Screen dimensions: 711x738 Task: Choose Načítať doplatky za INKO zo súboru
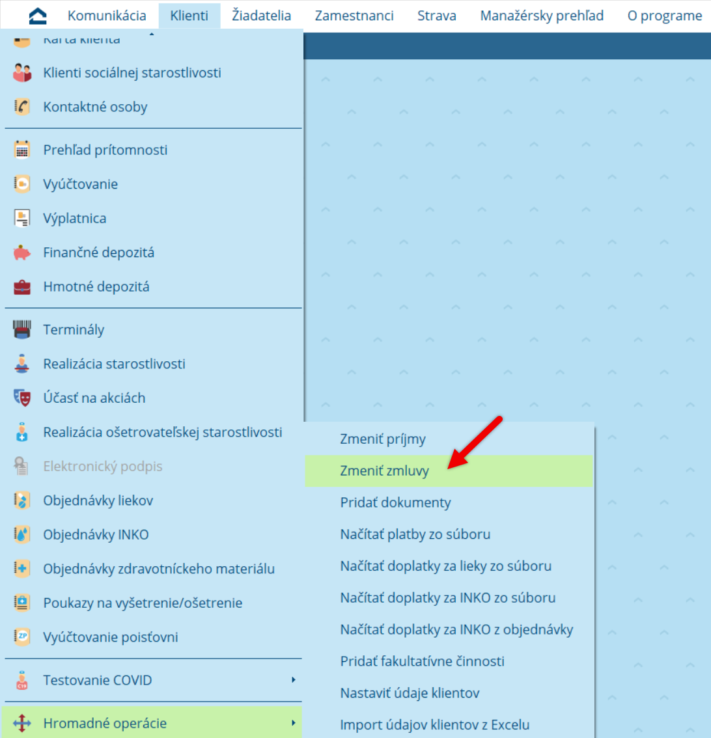(450, 598)
